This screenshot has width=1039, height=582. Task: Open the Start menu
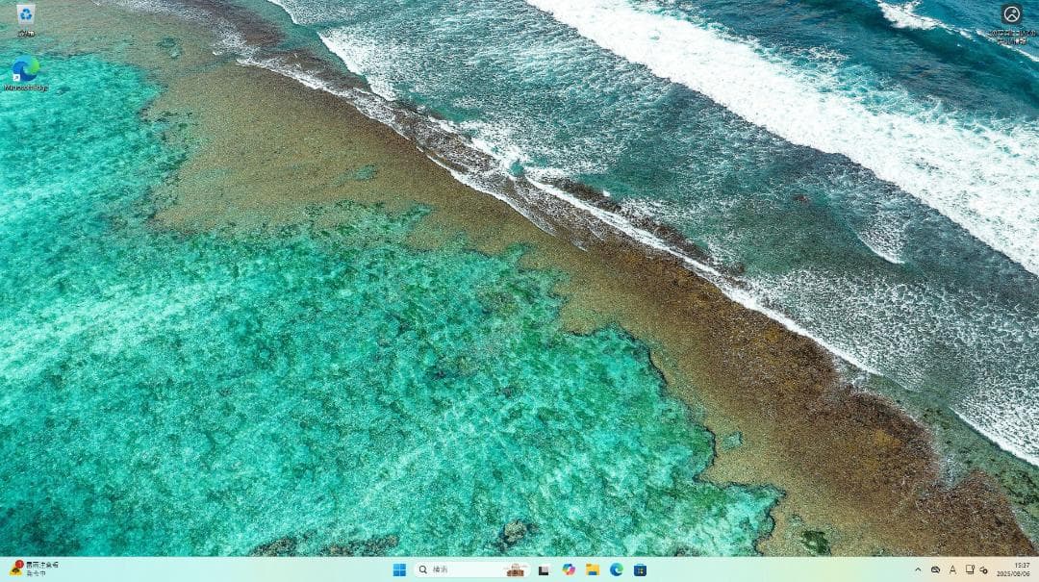coord(398,569)
